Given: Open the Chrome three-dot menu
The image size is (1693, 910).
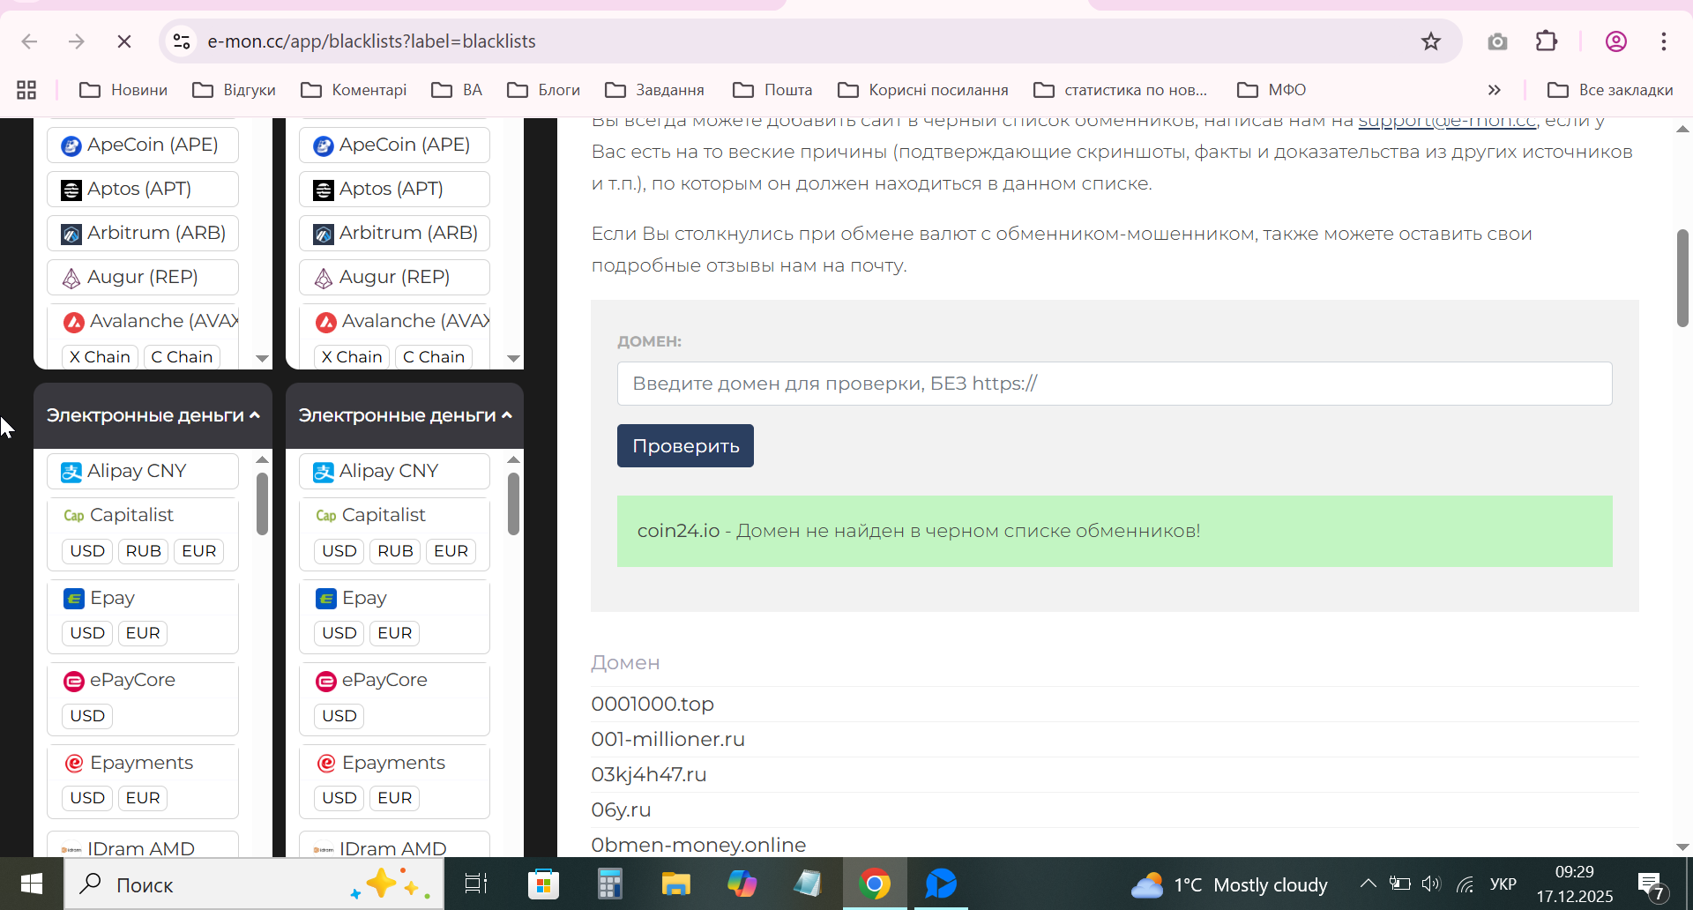Looking at the screenshot, I should coord(1664,41).
